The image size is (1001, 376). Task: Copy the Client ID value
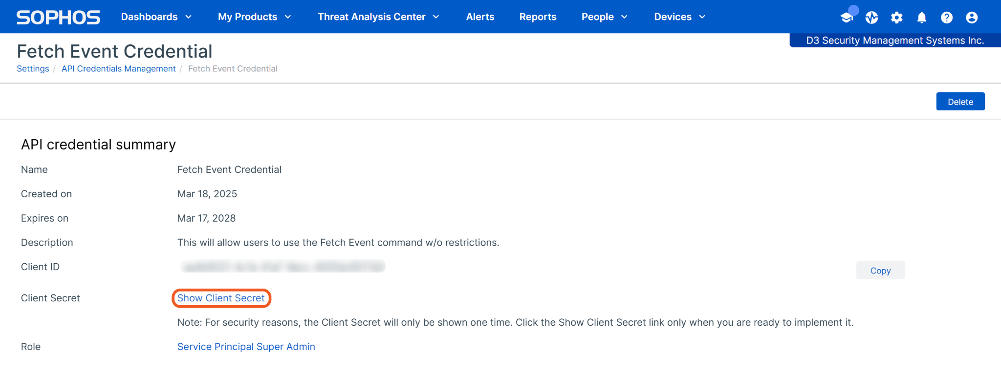click(x=880, y=271)
